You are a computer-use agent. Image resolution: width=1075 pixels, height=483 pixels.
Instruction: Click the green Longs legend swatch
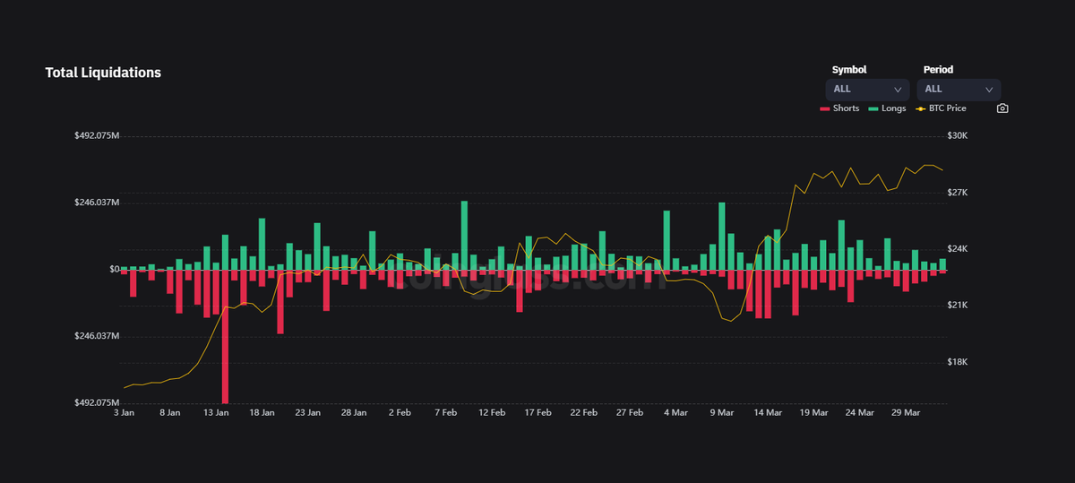(873, 108)
